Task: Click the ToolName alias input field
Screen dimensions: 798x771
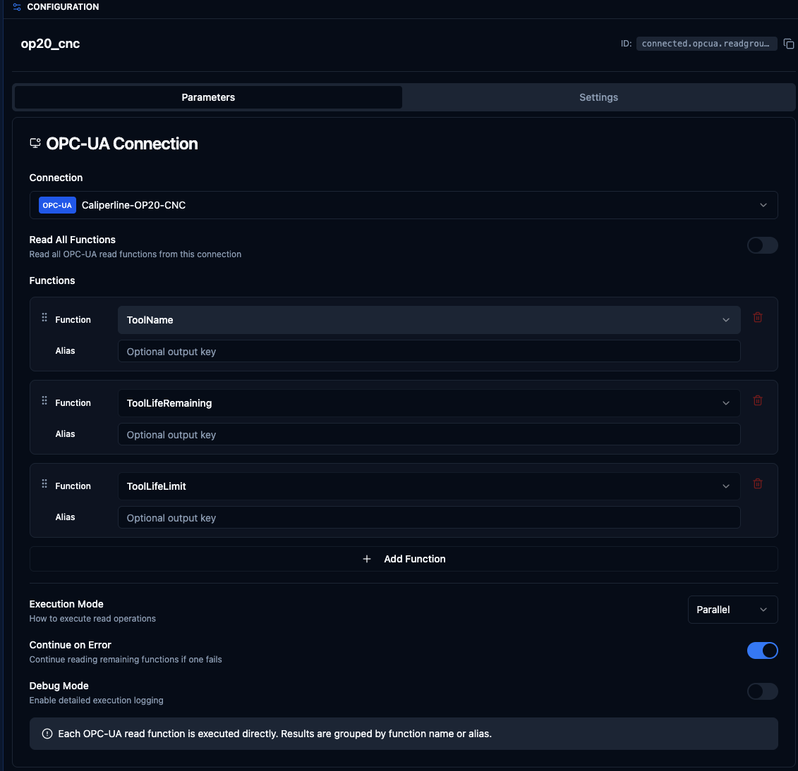Action: click(428, 352)
